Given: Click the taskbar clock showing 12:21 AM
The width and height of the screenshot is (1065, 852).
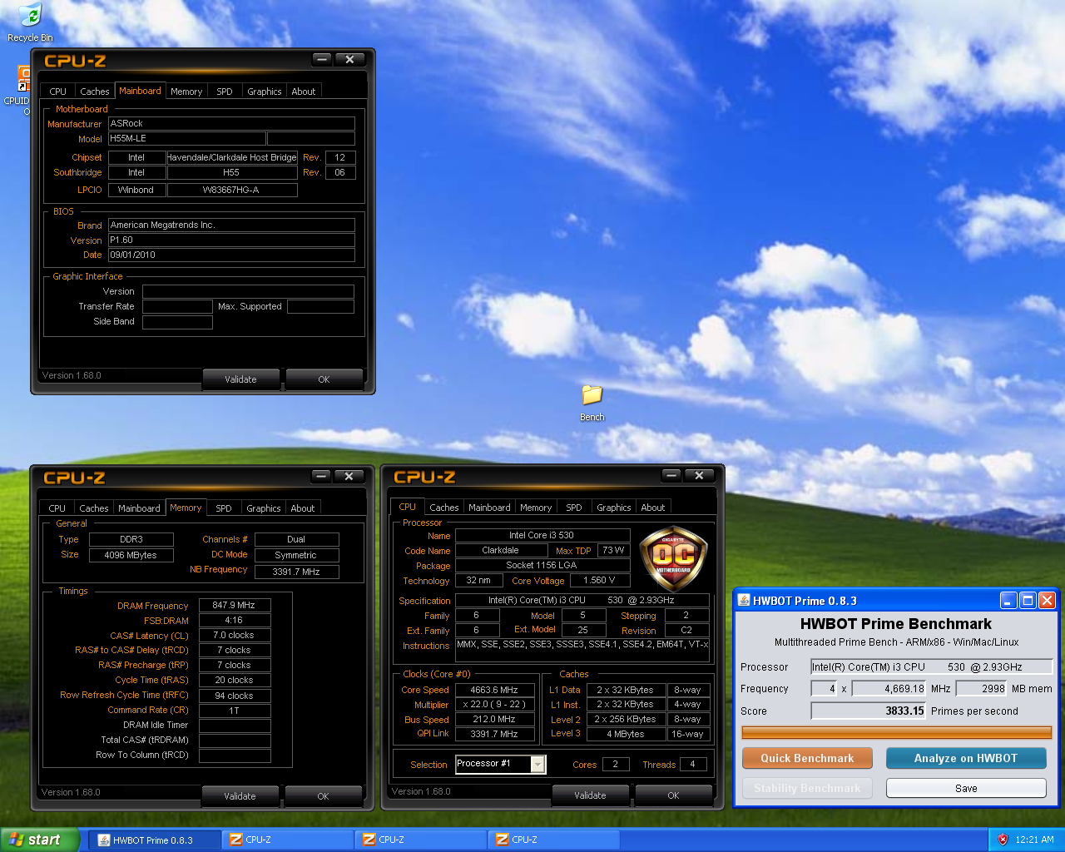Looking at the screenshot, I should tap(1034, 840).
